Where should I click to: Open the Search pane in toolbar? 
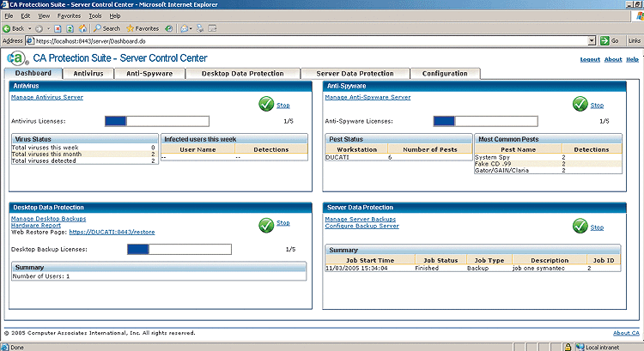[106, 28]
